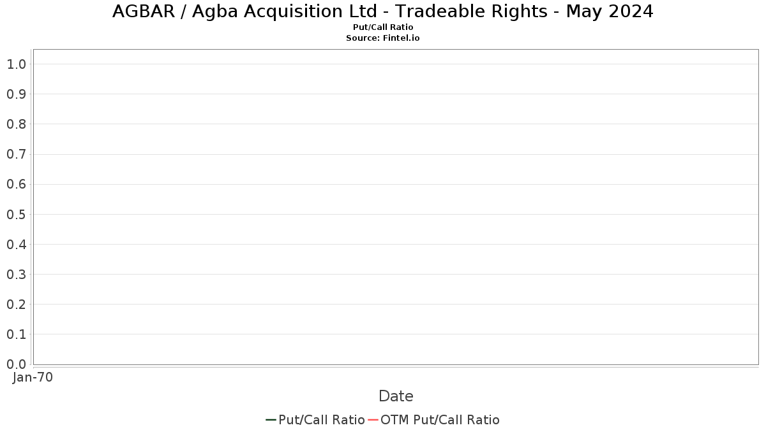Click the 0.0 y-axis label

tap(16, 364)
